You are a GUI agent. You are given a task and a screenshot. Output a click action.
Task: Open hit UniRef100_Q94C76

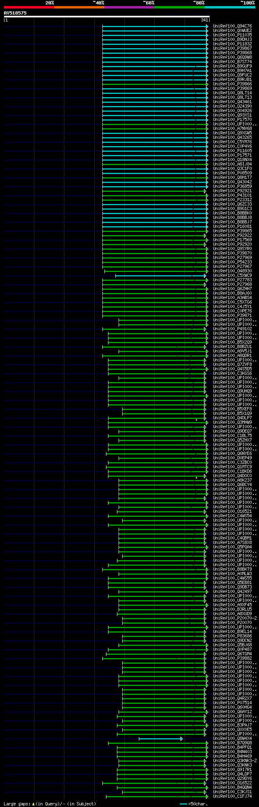point(232,26)
